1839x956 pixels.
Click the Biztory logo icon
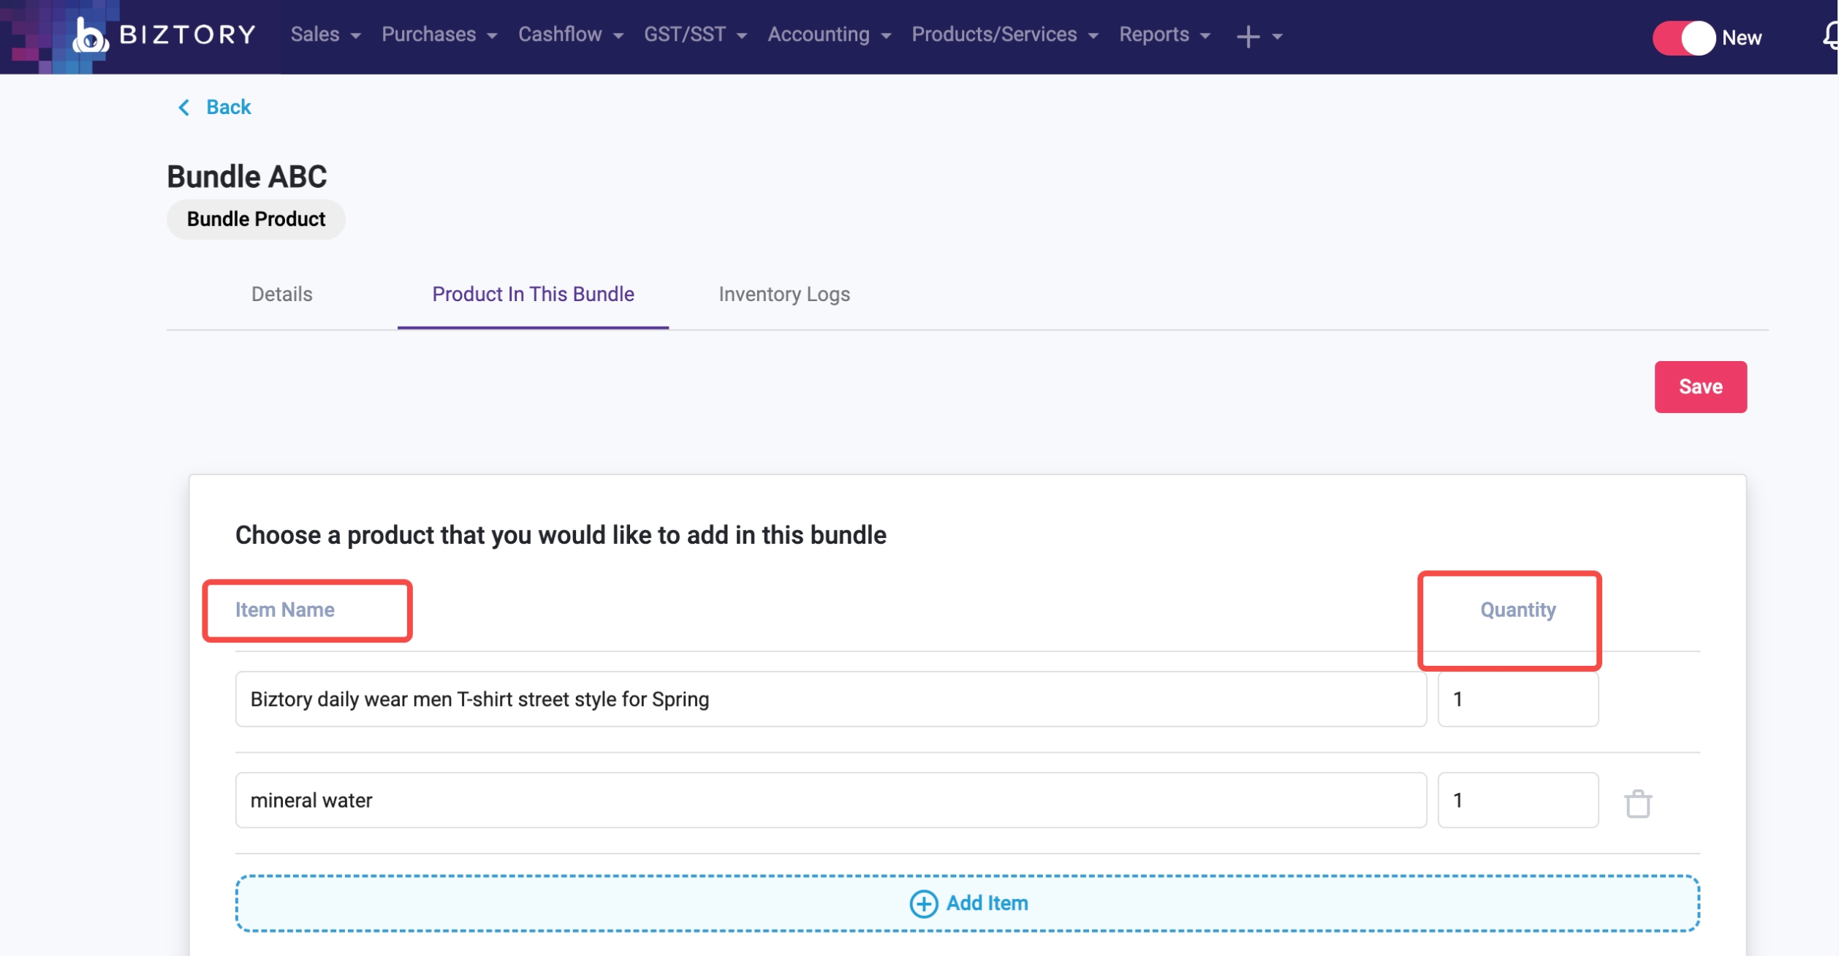coord(89,37)
